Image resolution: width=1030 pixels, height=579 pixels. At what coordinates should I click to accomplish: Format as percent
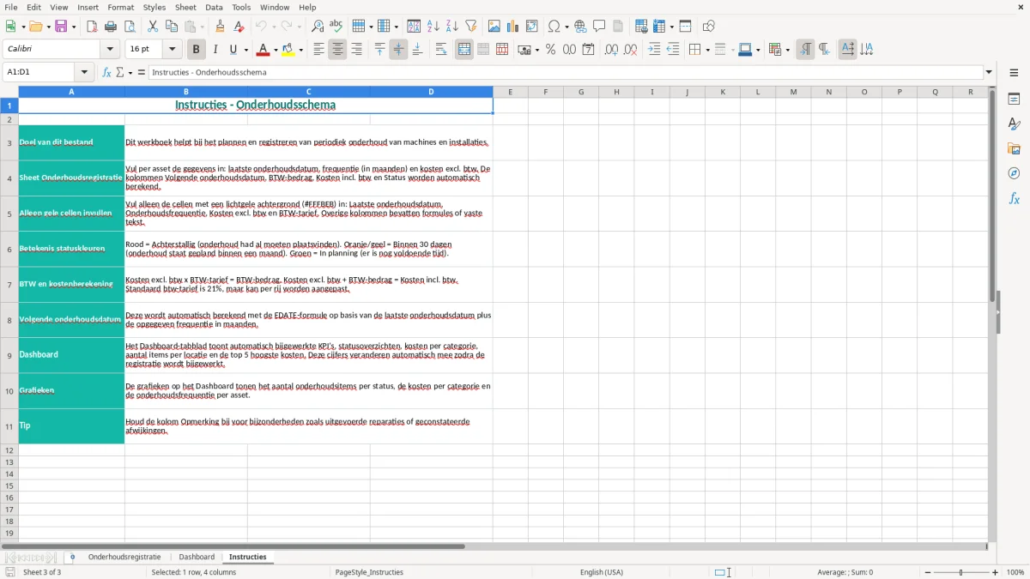[551, 50]
